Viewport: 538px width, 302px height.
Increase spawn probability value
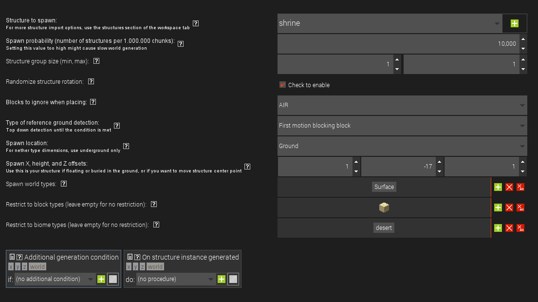(x=523, y=39)
